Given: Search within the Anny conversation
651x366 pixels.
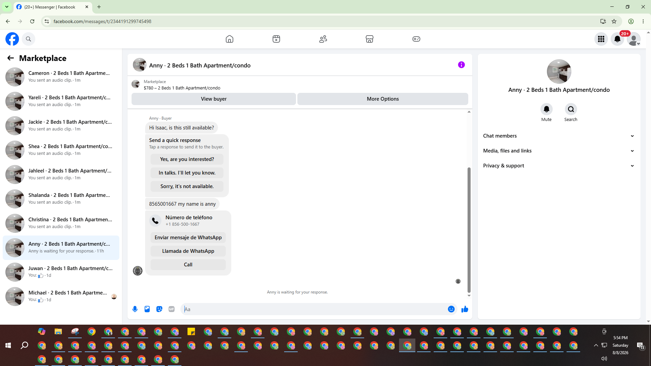Looking at the screenshot, I should pyautogui.click(x=571, y=109).
